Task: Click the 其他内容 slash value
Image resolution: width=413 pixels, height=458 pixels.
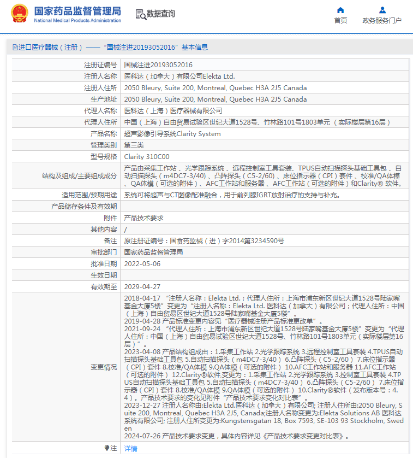Action: tap(125, 230)
